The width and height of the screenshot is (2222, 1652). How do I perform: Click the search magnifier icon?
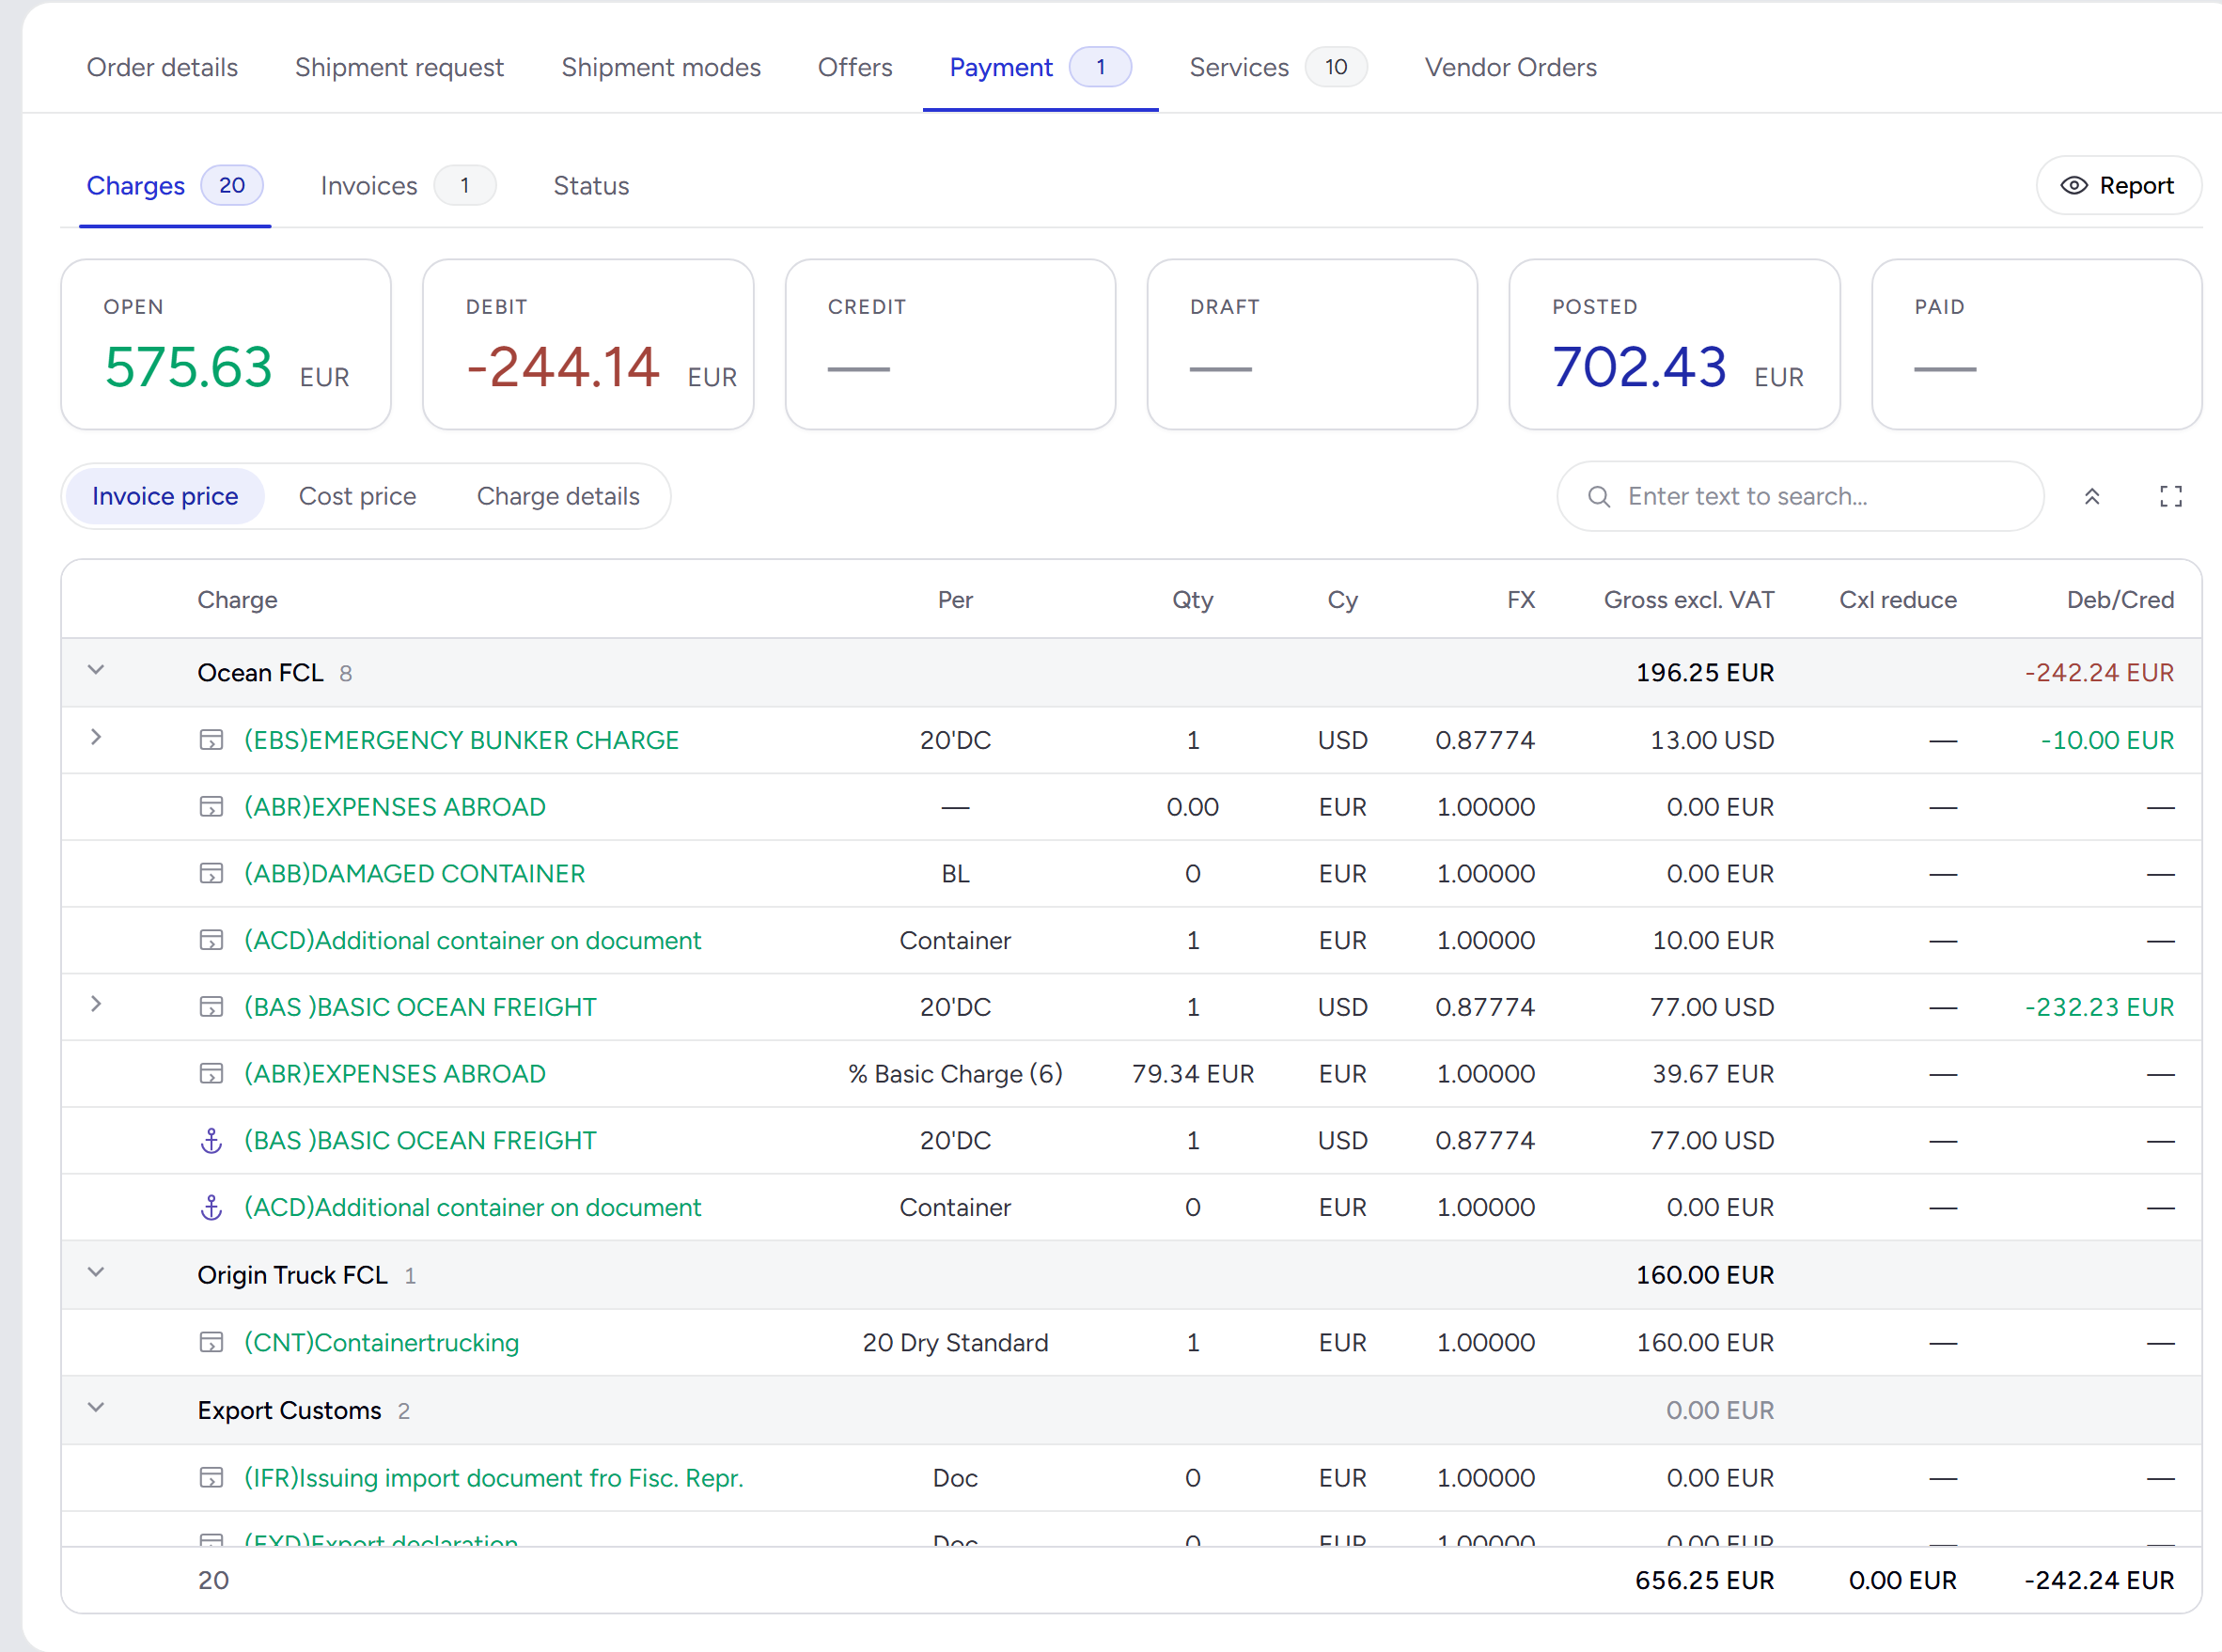click(1599, 497)
